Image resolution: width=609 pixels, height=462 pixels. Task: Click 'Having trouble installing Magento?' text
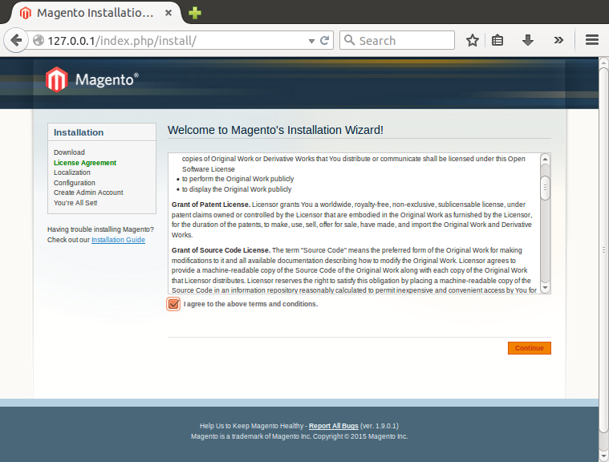pos(100,229)
